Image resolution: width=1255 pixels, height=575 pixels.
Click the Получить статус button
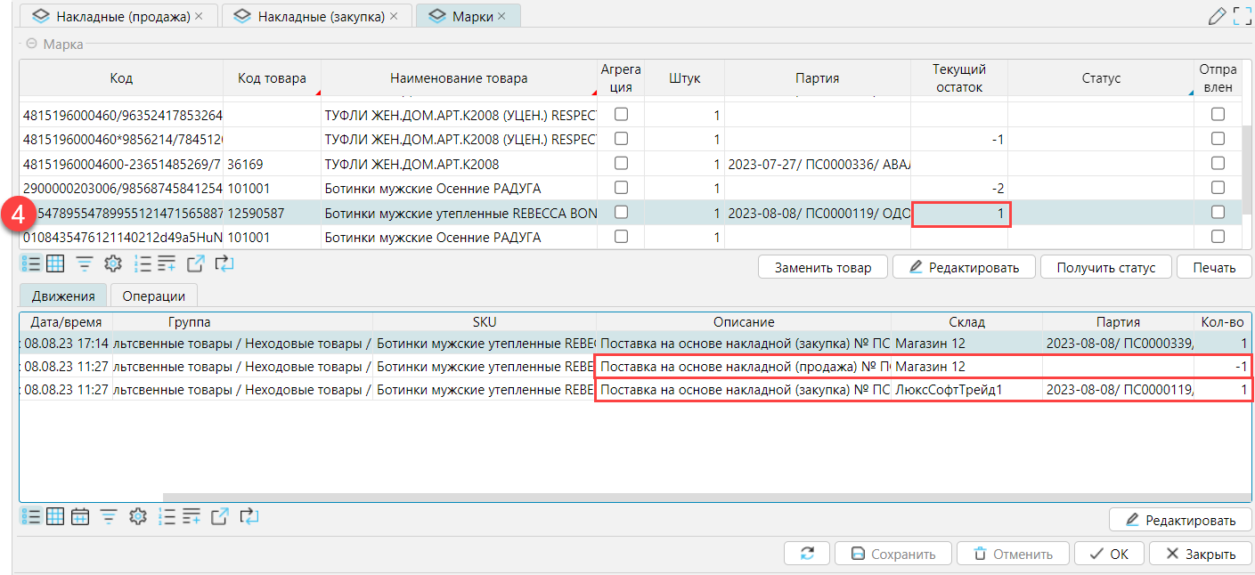1105,267
